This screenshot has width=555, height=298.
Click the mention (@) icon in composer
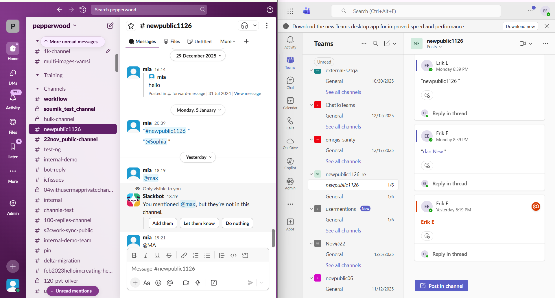[170, 283]
